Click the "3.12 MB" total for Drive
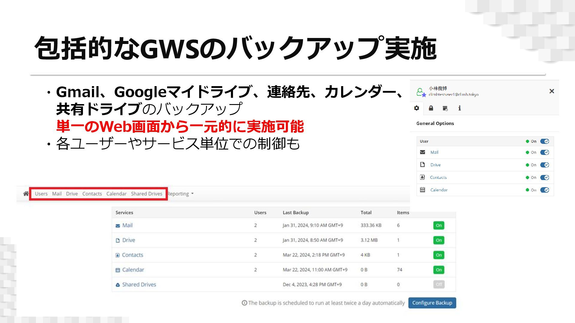 369,240
